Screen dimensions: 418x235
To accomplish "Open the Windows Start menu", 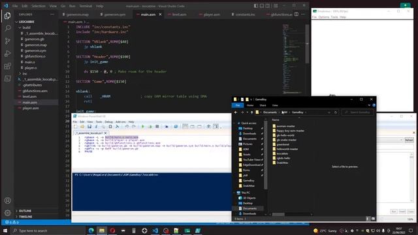I will pyautogui.click(x=5, y=230).
